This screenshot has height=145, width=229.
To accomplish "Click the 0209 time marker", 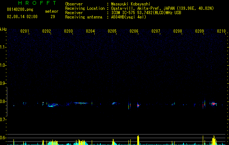I will coord(200,31).
